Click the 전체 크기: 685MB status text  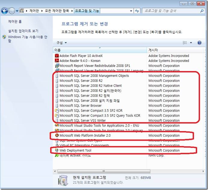tap(138, 178)
